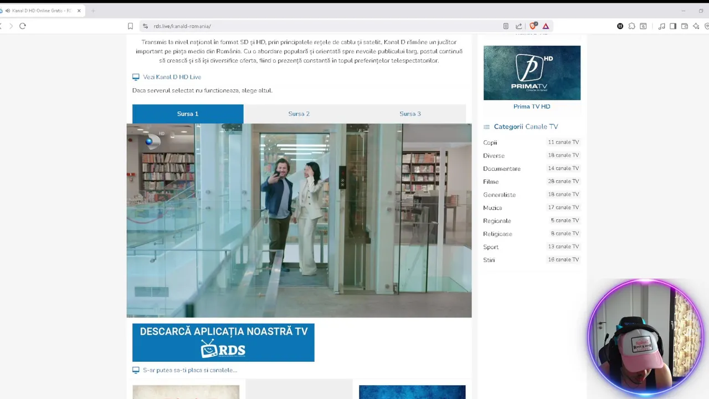Open the Sport category
The image size is (709, 399).
tap(491, 247)
